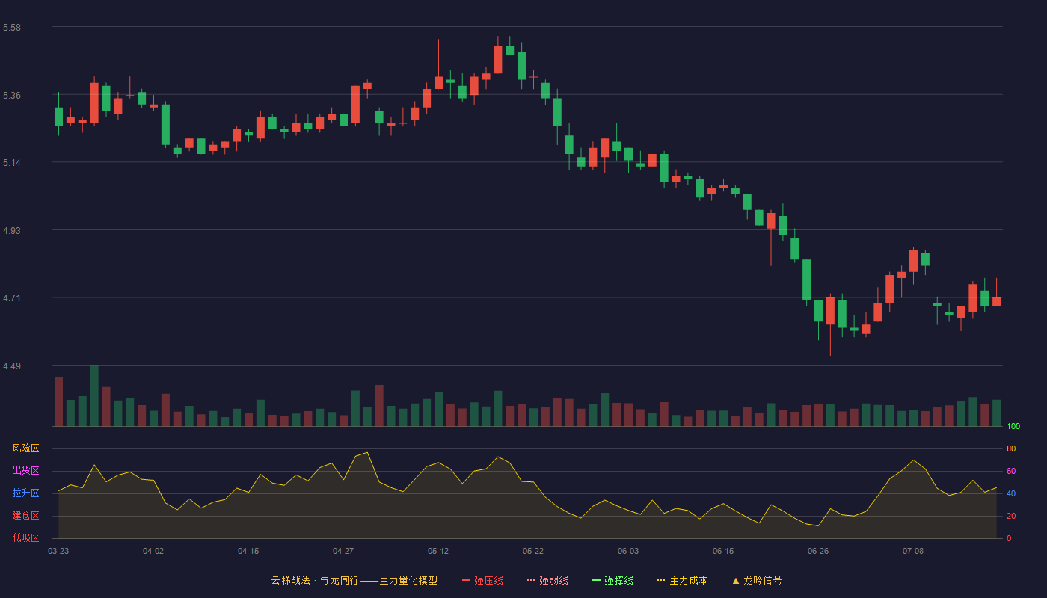Image resolution: width=1047 pixels, height=598 pixels.
Task: Toggle the 强压线 legend series
Action: coord(482,580)
